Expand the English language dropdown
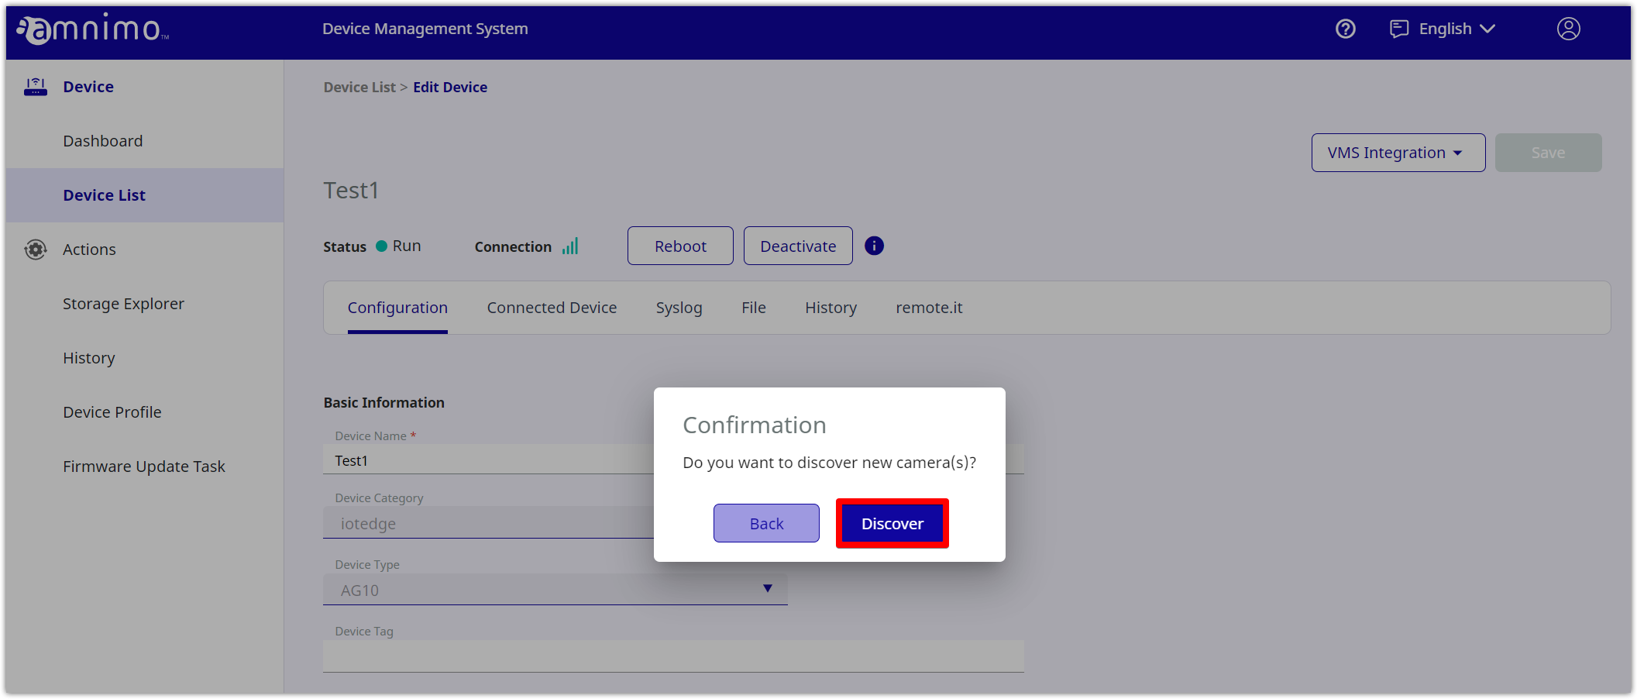 pyautogui.click(x=1456, y=29)
